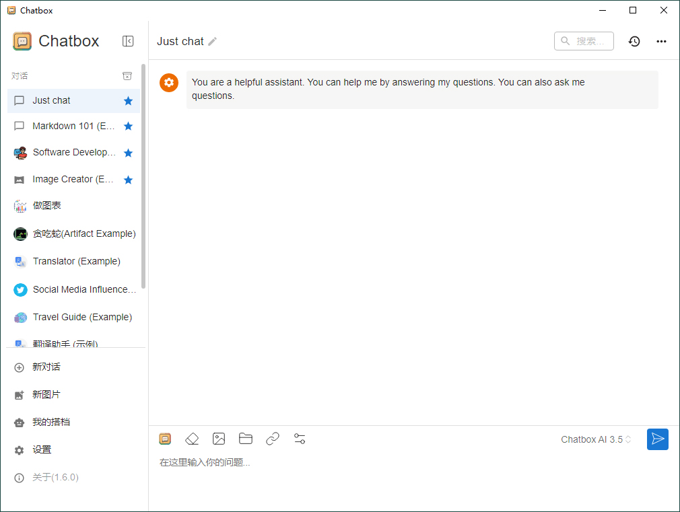Open 设置 settings in the sidebar
Image resolution: width=680 pixels, height=512 pixels.
42,449
